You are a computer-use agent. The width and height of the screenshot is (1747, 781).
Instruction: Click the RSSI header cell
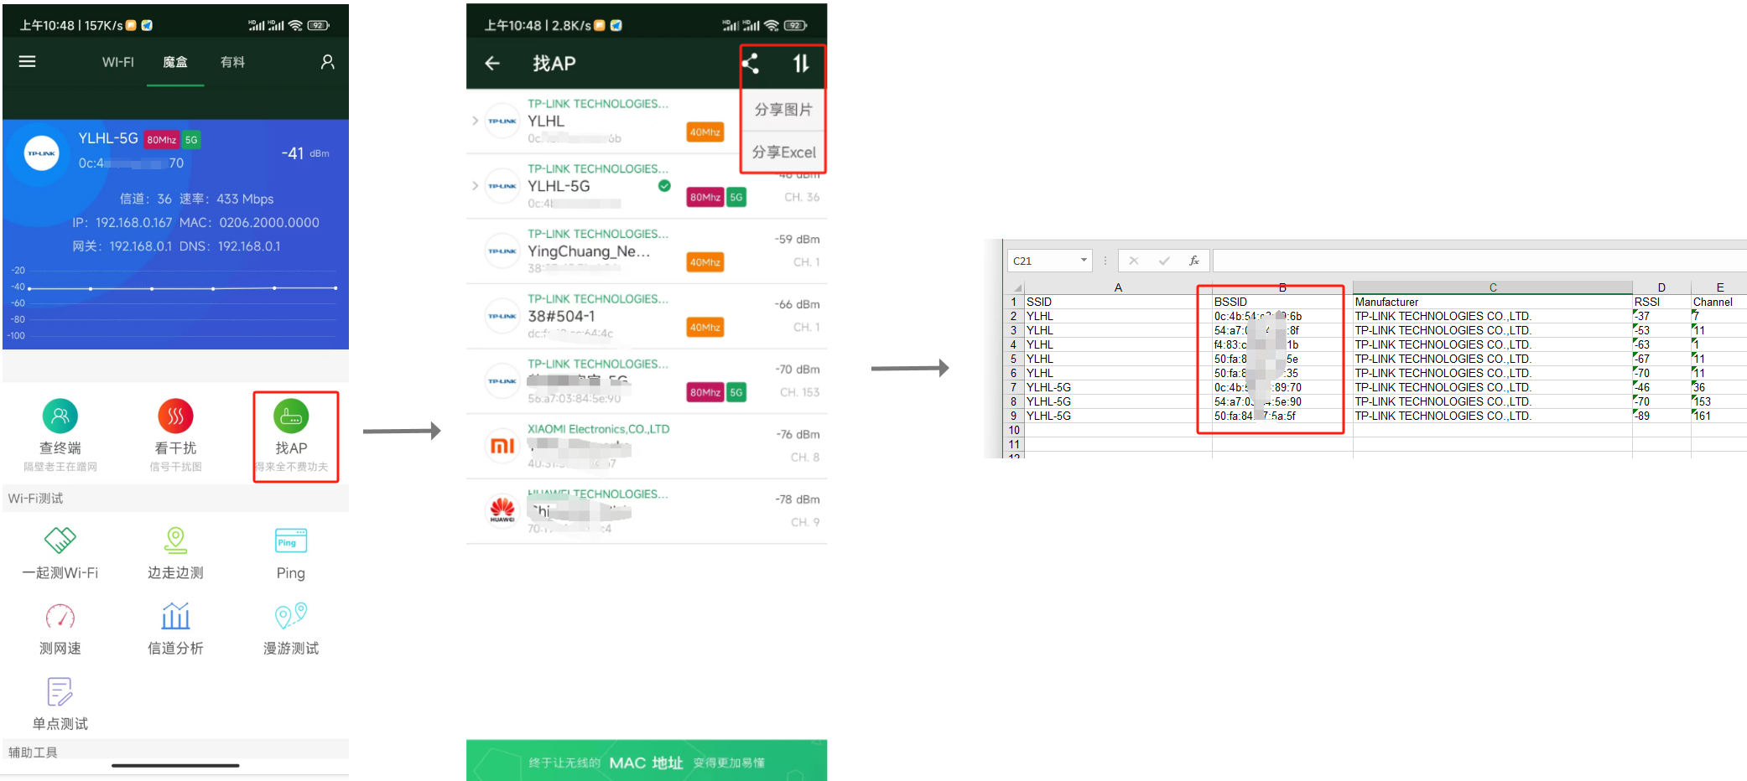[1661, 302]
